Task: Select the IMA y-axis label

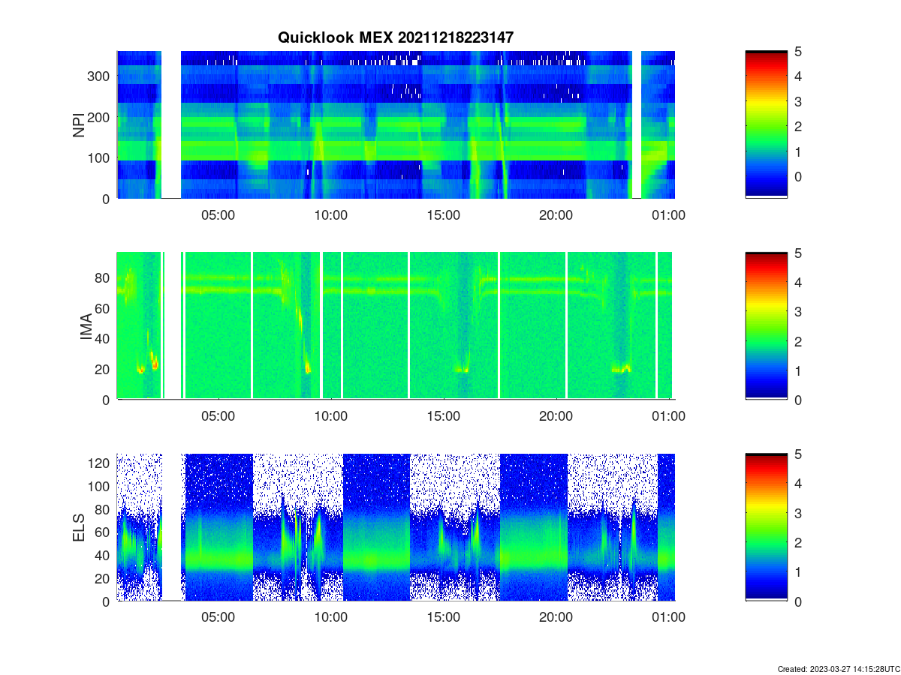Action: [86, 327]
